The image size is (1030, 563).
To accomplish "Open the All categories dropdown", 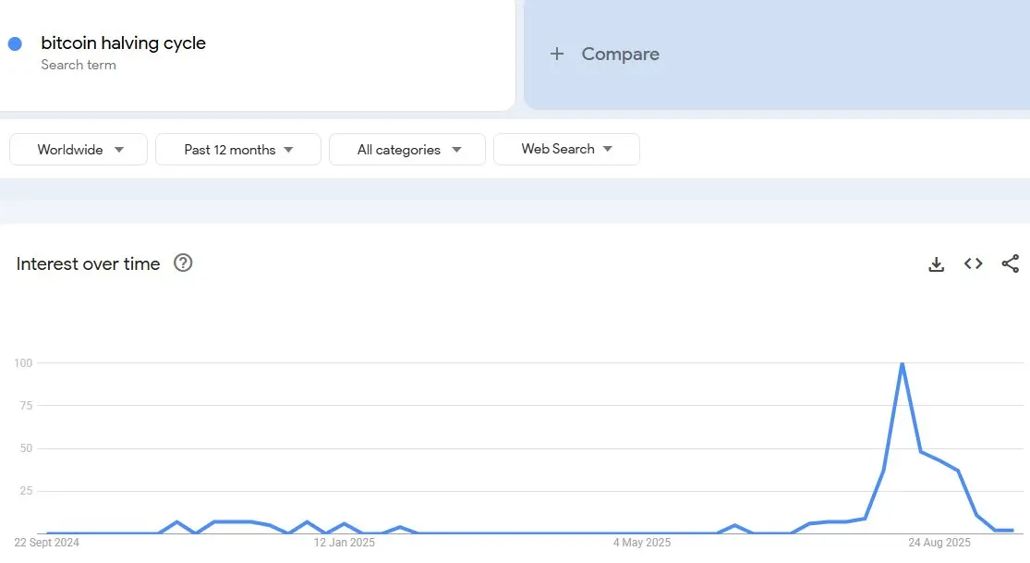I will (407, 150).
